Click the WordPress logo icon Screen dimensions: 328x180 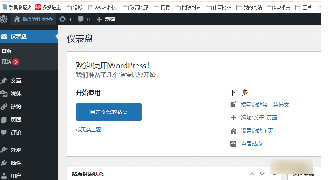[x=3, y=19]
